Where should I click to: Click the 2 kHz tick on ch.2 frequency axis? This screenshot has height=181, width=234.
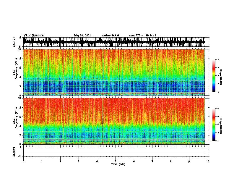(20, 135)
